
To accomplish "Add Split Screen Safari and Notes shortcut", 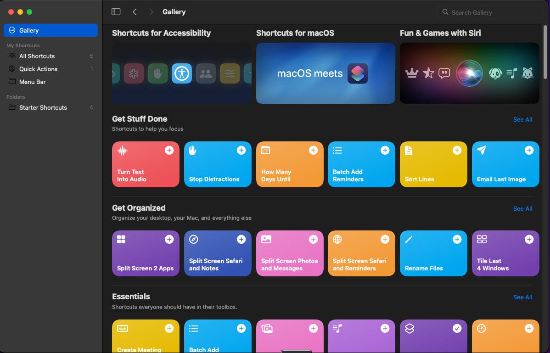I will [241, 240].
